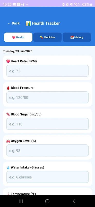
Task: Open the History tab
Action: click(x=77, y=37)
